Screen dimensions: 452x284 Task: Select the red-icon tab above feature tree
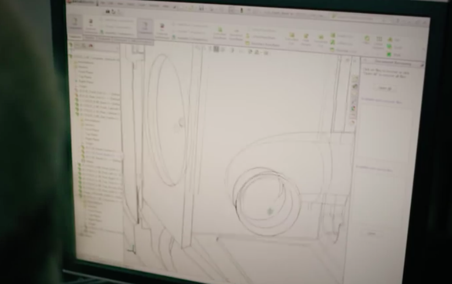coord(91,46)
